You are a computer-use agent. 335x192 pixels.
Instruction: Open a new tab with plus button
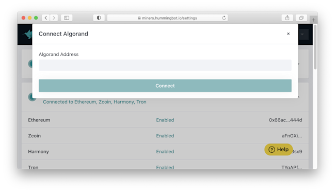point(313,20)
